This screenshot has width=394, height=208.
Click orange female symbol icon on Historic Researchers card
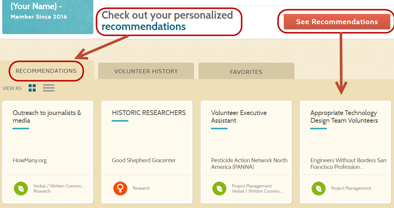(x=120, y=188)
